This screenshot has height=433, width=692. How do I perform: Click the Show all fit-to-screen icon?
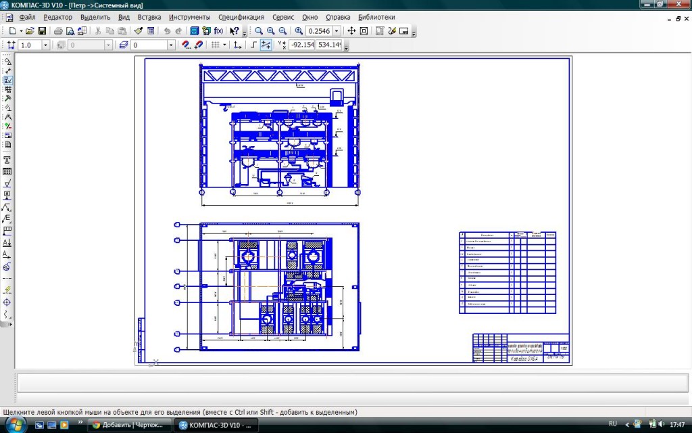pos(364,31)
